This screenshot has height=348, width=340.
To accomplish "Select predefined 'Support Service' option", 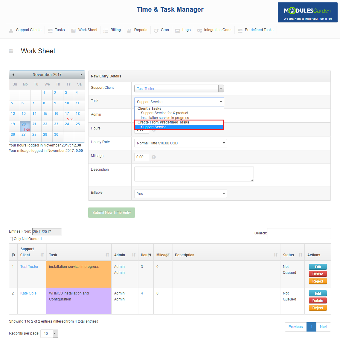I will point(179,127).
